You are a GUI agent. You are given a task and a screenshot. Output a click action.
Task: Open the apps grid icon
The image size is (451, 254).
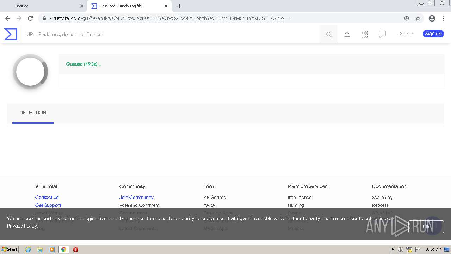(x=365, y=34)
